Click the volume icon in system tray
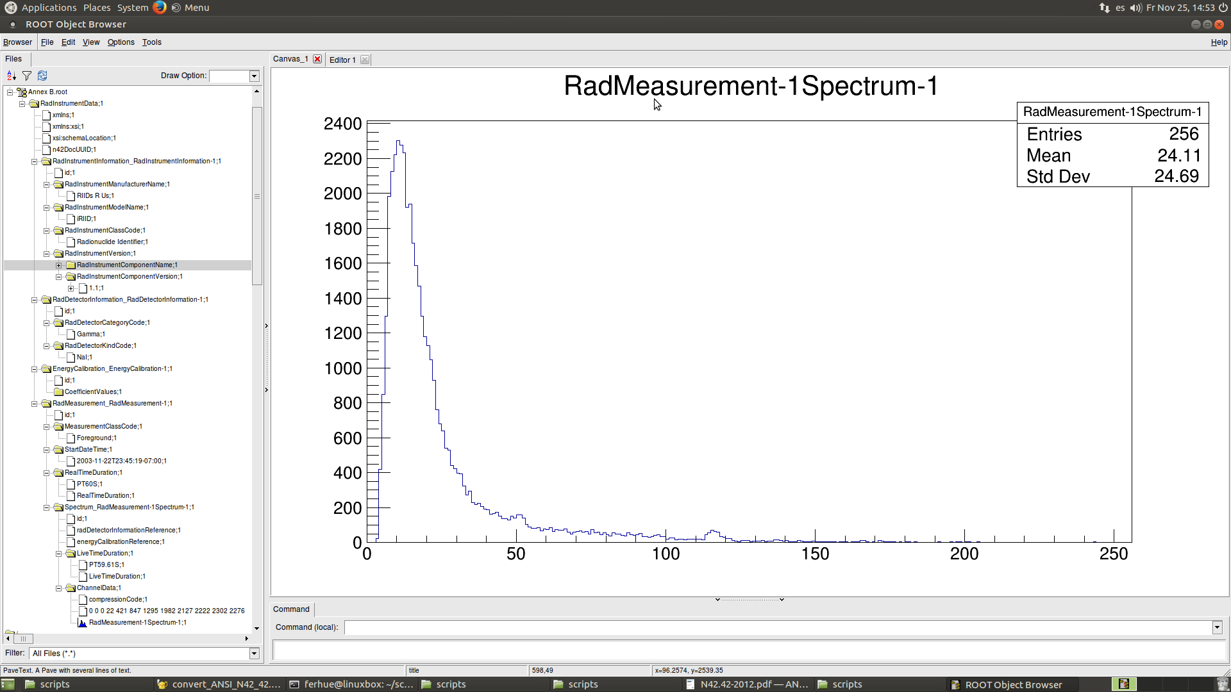Screen dimensions: 1231x692 (x=1135, y=8)
